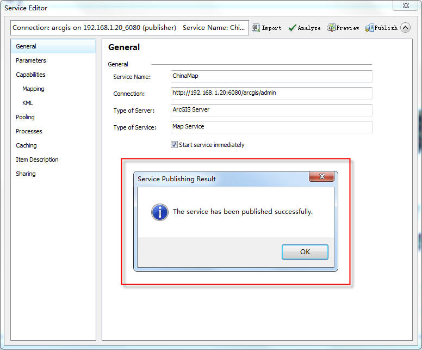Toggle Start service immediately checkbox
This screenshot has width=422, height=350.
pos(174,145)
